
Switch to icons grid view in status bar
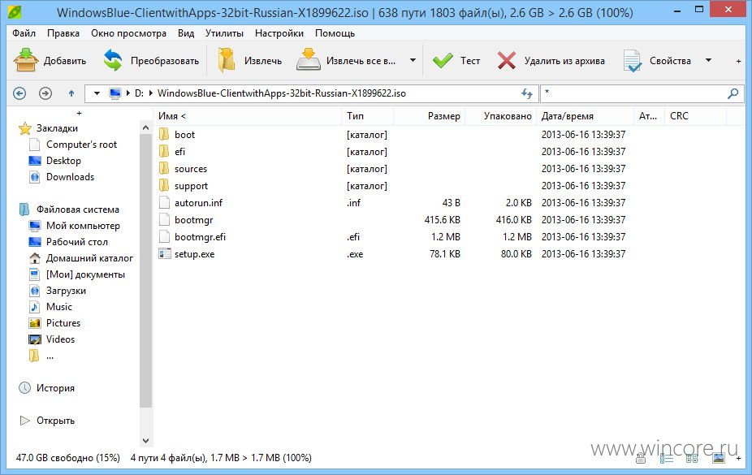click(x=692, y=459)
